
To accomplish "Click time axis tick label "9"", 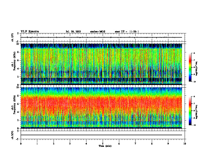I will click(x=168, y=144).
